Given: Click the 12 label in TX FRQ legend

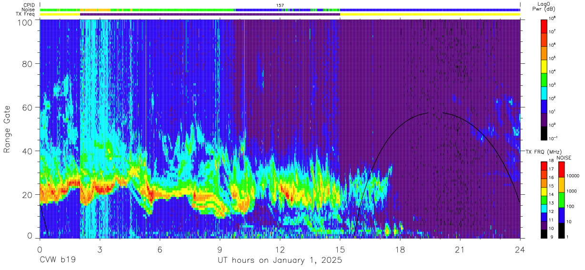Looking at the screenshot, I should tap(551, 211).
